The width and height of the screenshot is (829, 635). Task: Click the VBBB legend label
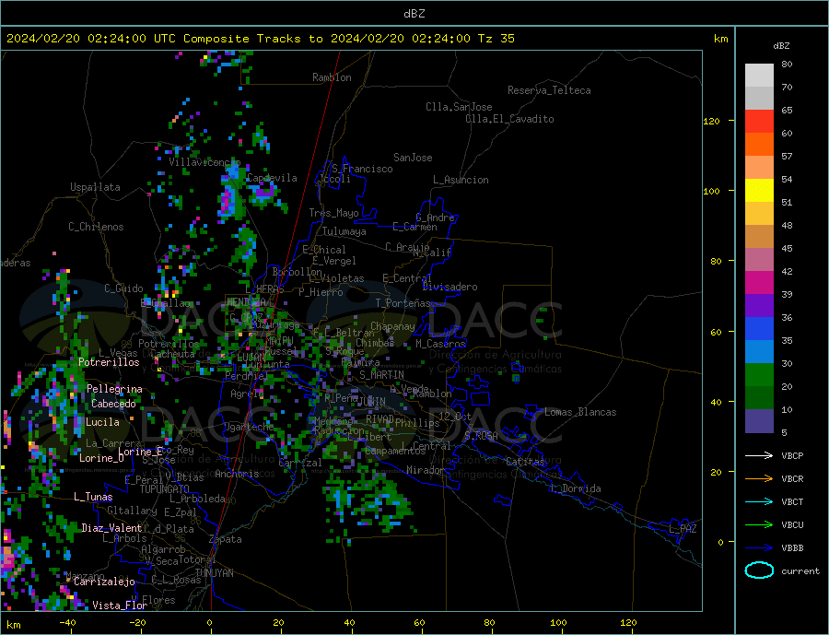(x=792, y=548)
